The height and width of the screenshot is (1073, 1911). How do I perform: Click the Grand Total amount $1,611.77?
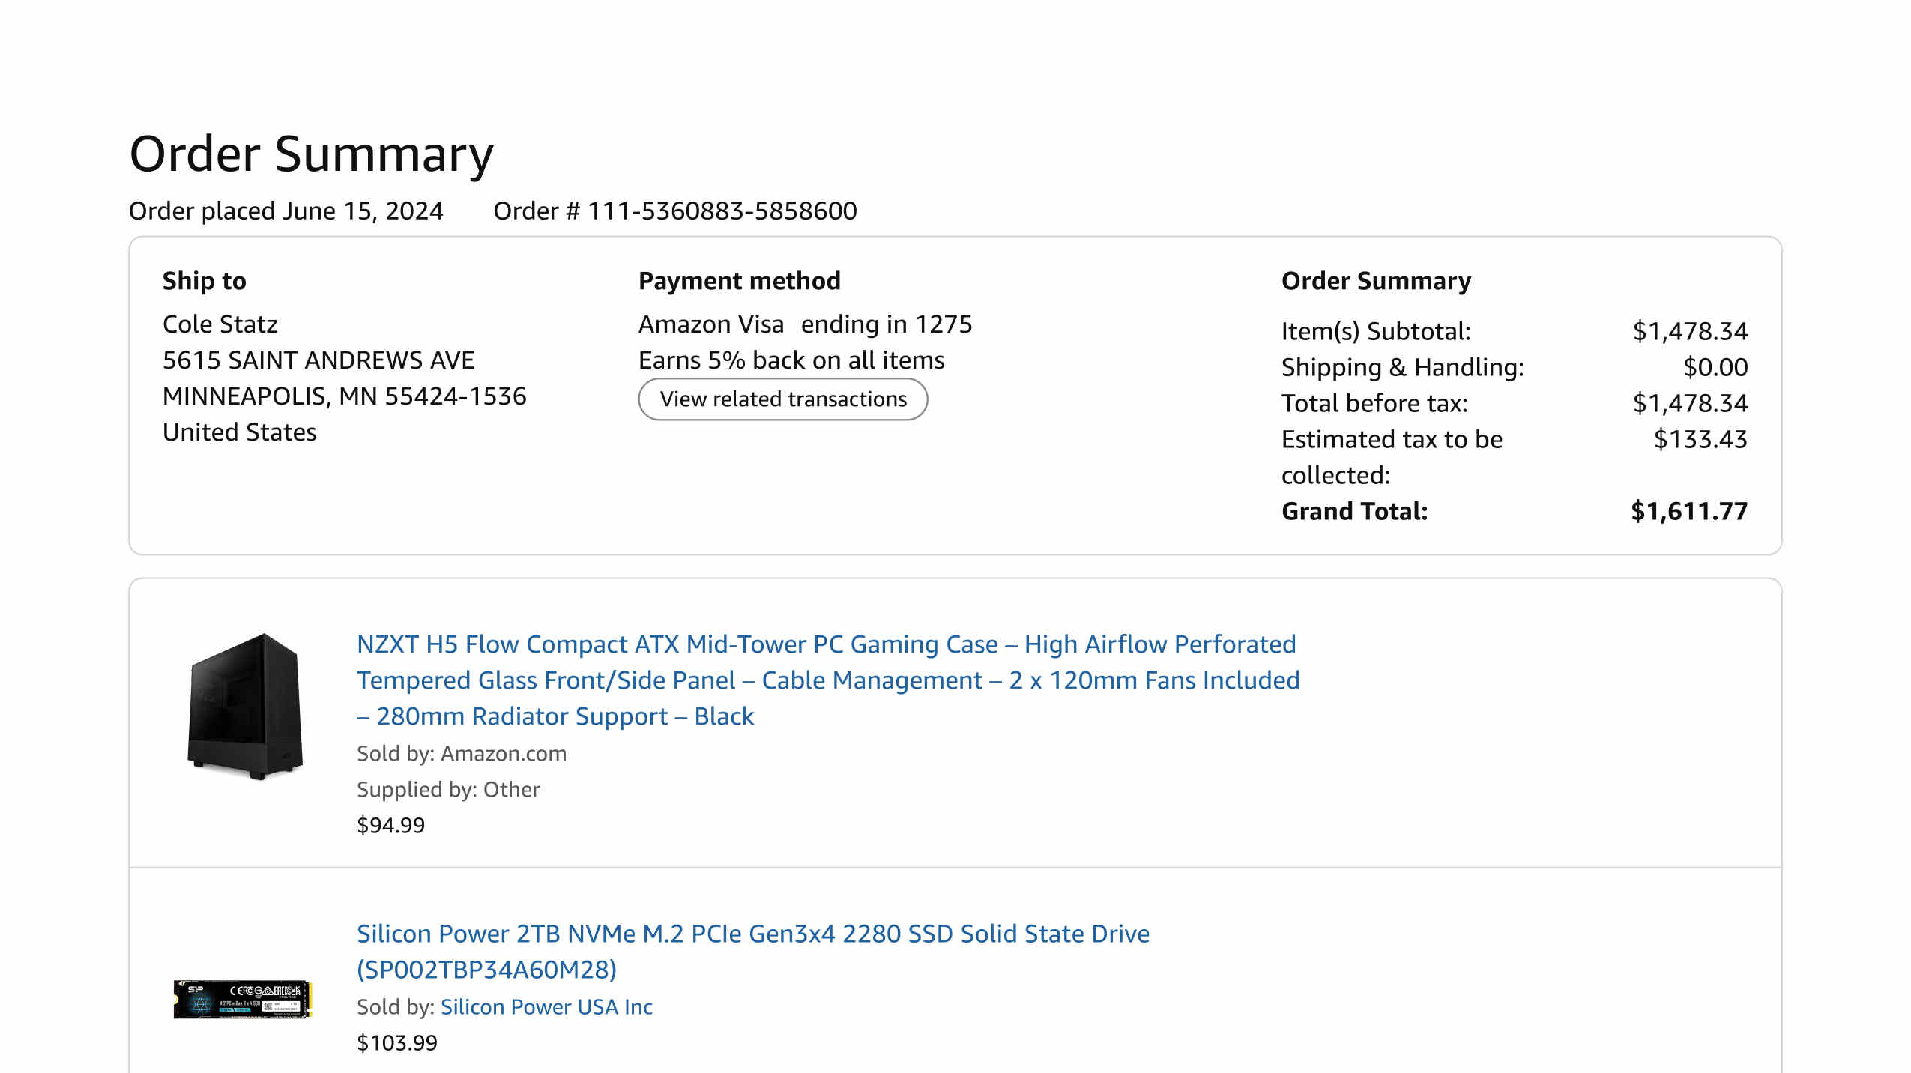pyautogui.click(x=1688, y=511)
